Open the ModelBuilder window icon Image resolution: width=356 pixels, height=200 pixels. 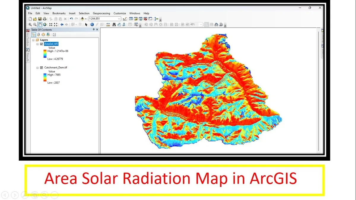point(156,19)
